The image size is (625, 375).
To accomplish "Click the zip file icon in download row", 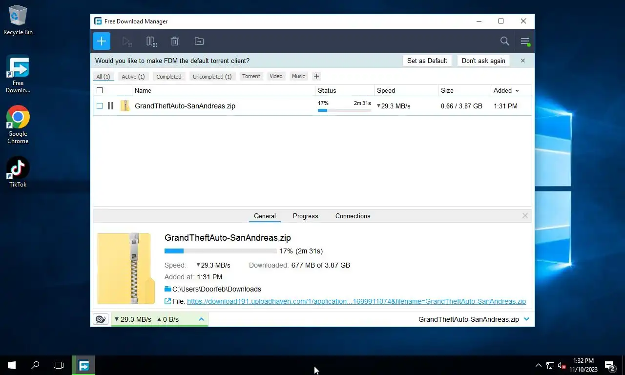I will [x=125, y=106].
